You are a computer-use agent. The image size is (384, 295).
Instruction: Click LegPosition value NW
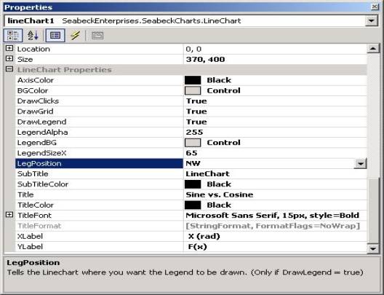point(193,164)
